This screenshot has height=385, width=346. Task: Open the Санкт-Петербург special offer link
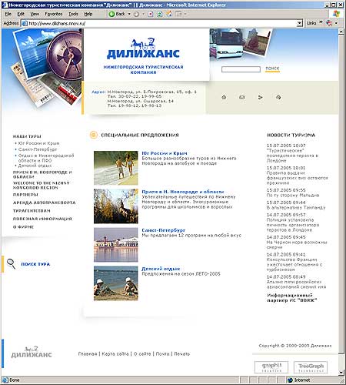[x=163, y=230]
